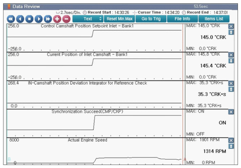Screen dimensions: 241x168
Task: Expand the Actual Engine Speed graph
Action: tap(231, 146)
